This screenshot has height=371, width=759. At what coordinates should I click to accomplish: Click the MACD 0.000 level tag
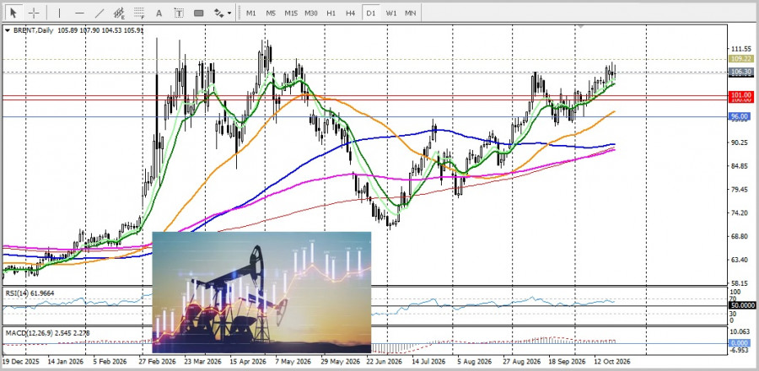tap(740, 343)
